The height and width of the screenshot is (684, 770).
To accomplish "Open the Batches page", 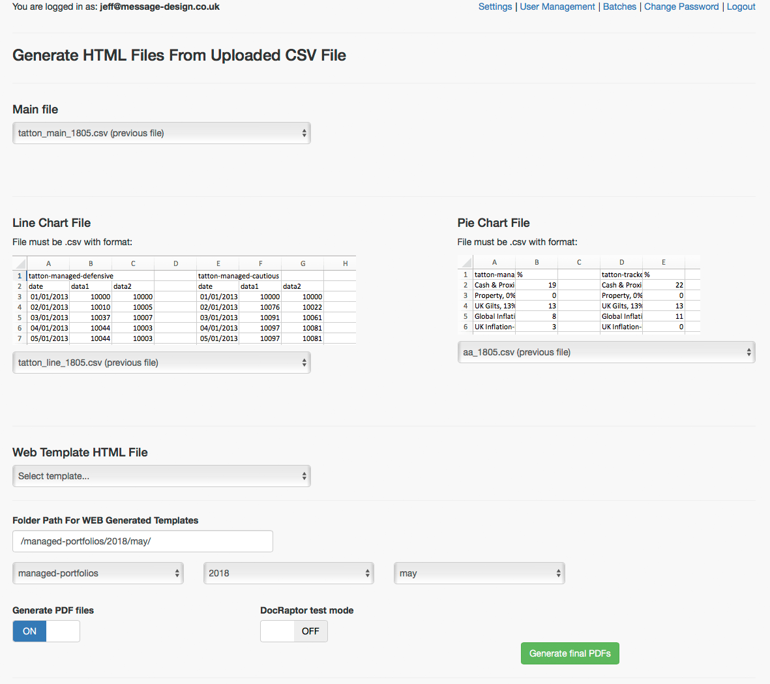I will [619, 7].
